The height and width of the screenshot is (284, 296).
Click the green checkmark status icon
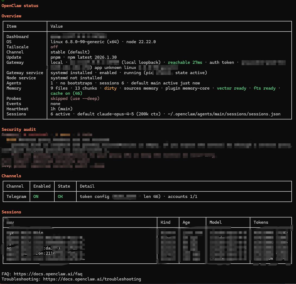[3, 1]
